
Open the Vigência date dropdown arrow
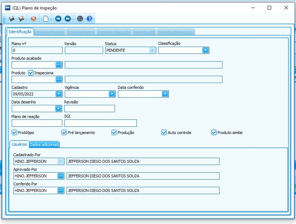click(x=112, y=94)
